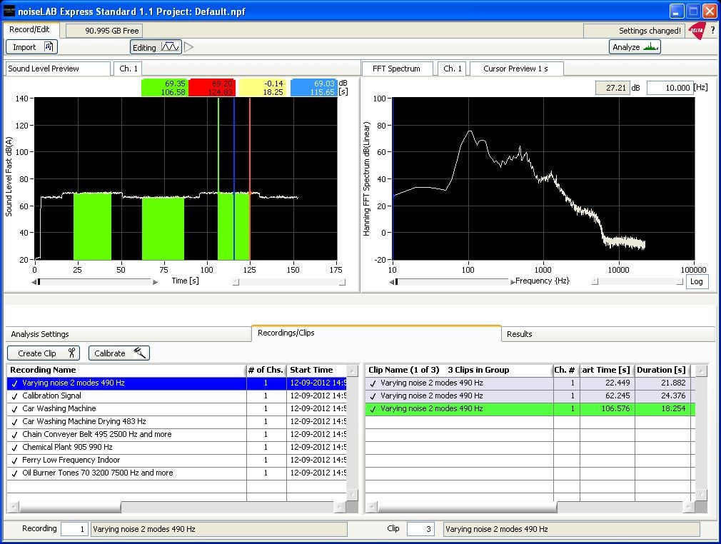Click the frequency value field showing 10.000
The width and height of the screenshot is (721, 544).
(x=670, y=88)
